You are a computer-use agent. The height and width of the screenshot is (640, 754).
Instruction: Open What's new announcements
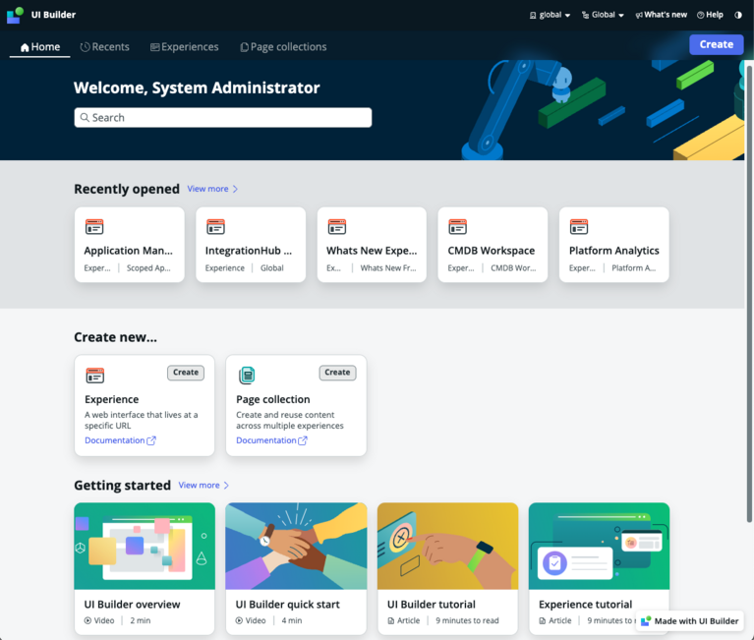point(662,15)
